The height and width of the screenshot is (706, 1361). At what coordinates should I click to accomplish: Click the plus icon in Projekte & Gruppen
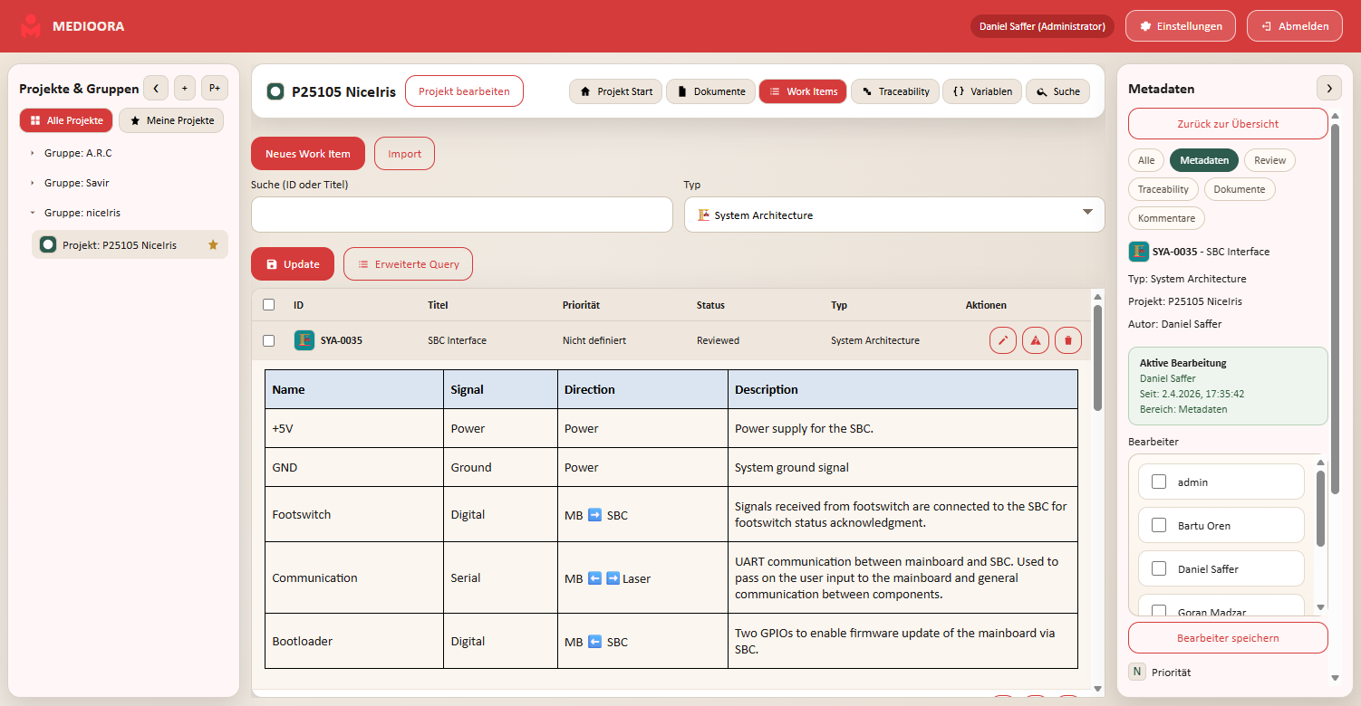pos(184,88)
